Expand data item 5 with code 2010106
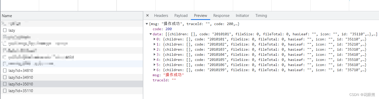Image resolution: width=379 pixels, height=99 pixels. (155, 65)
